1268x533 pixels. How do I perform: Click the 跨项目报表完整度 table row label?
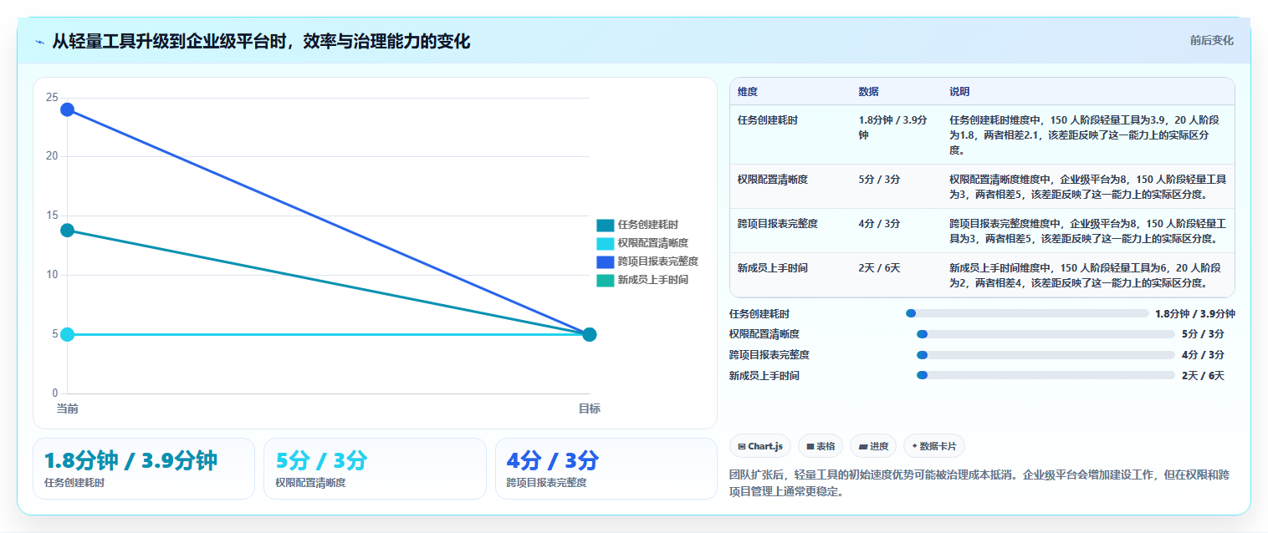(778, 224)
